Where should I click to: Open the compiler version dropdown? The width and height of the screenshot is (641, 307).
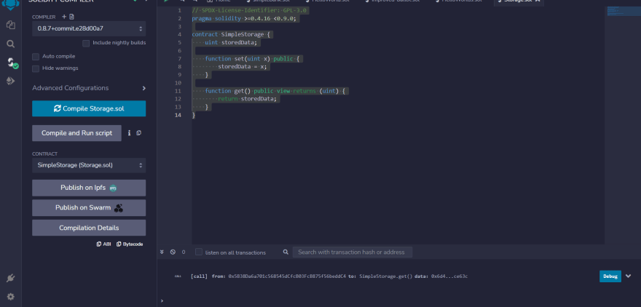pyautogui.click(x=89, y=29)
